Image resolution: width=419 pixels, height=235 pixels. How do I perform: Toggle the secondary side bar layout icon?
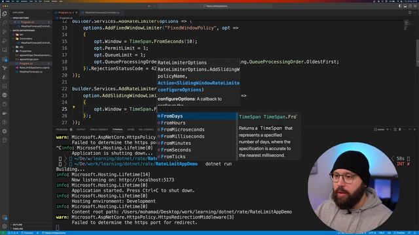click(410, 6)
